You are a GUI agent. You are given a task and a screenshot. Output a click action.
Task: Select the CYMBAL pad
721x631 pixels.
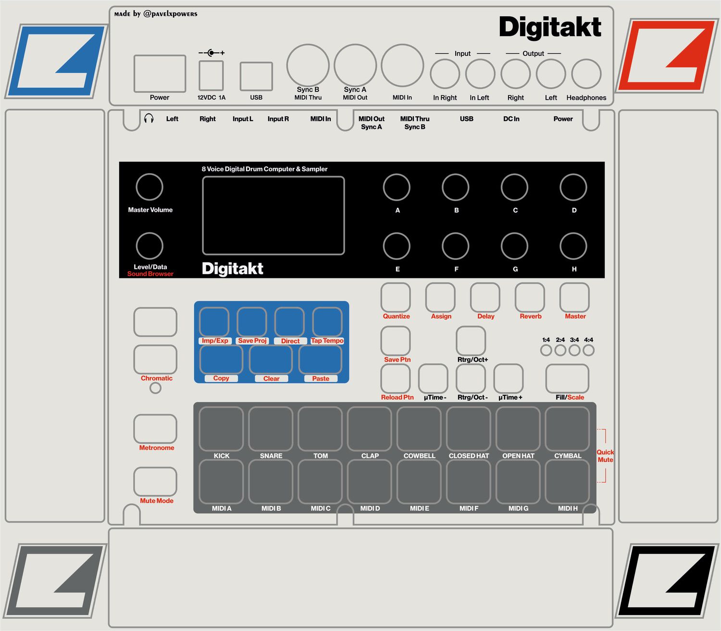point(567,429)
